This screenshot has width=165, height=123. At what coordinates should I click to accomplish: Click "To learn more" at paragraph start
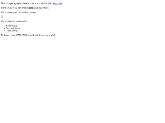[x=8, y=35]
